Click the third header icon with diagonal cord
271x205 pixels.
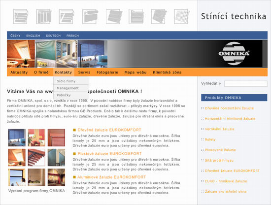[x=67, y=16]
